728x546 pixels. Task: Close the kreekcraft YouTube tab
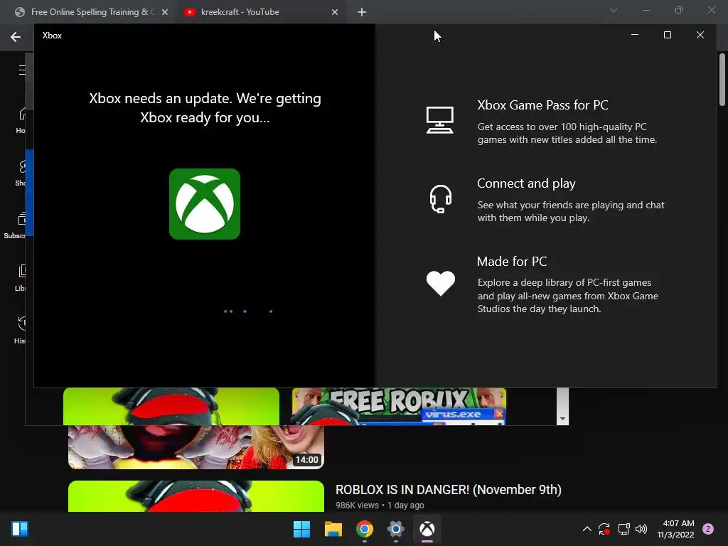pyautogui.click(x=335, y=12)
